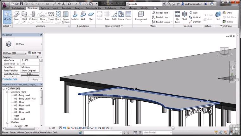Open the Properties help link
241x136 pixels.
[x=10, y=79]
